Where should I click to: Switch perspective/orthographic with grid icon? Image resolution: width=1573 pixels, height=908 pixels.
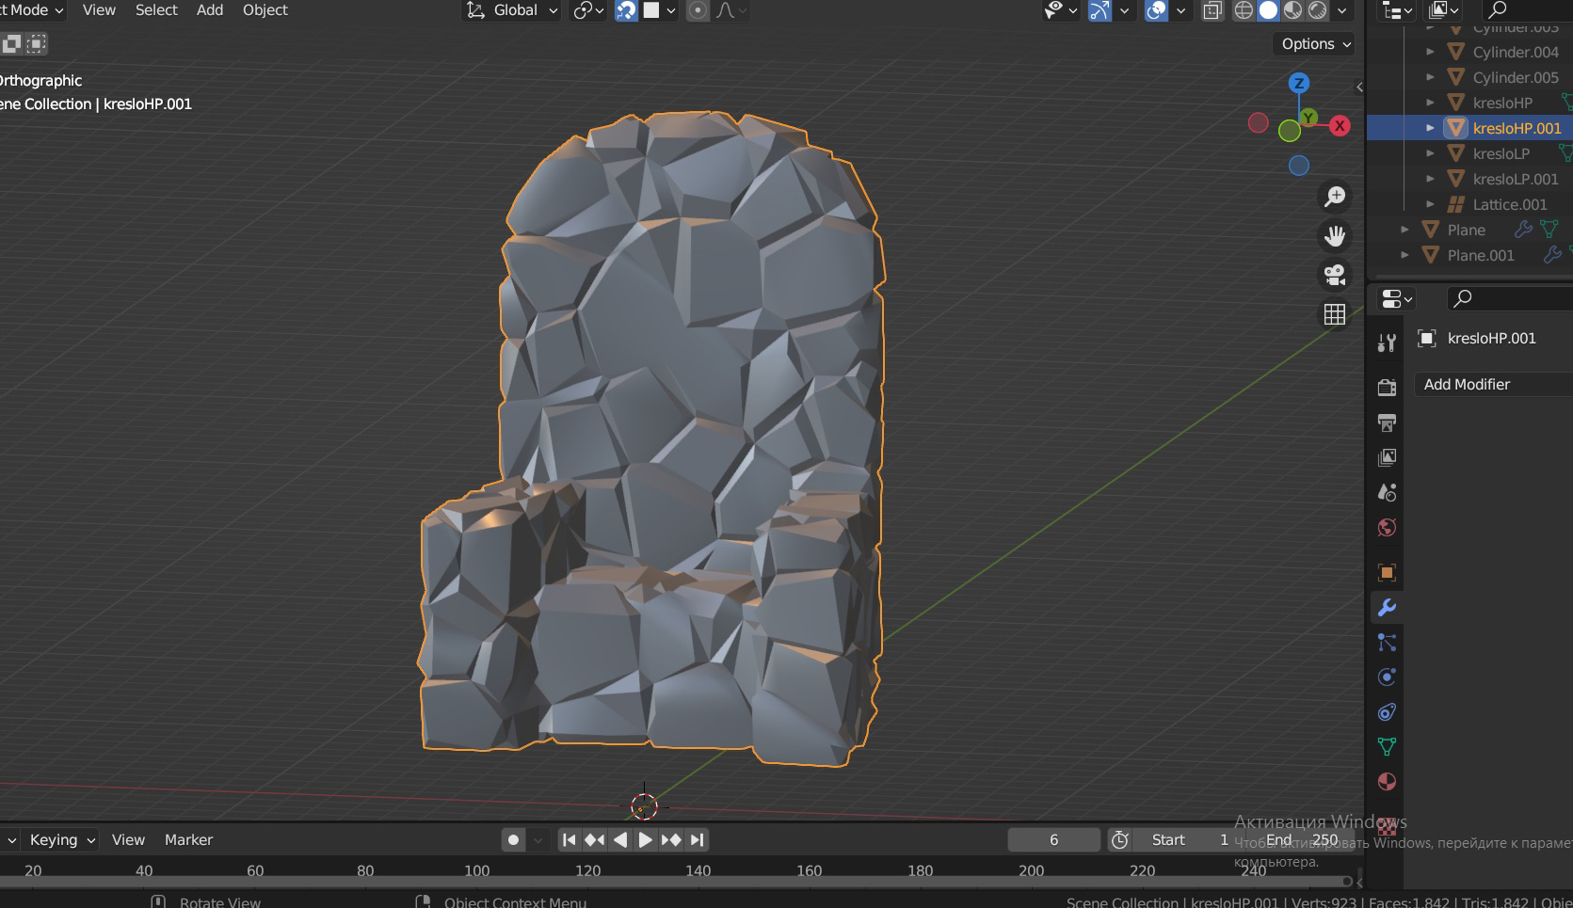(x=1335, y=314)
